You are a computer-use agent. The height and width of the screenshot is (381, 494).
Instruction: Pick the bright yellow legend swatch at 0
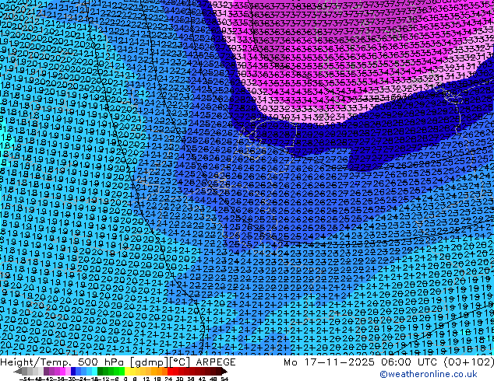click(x=128, y=371)
